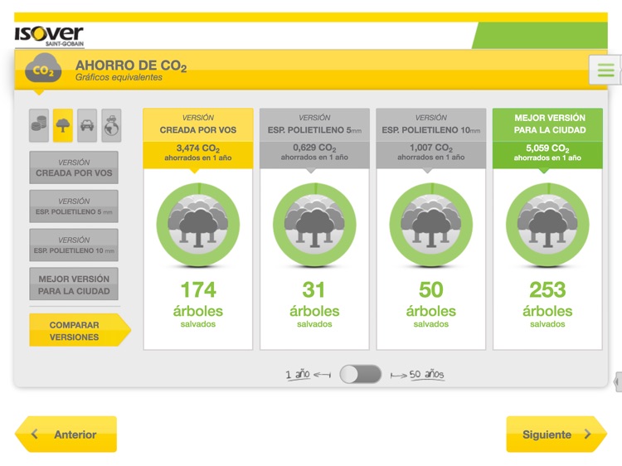
Task: Click the tree ring above 50 árboles
Action: pyautogui.click(x=431, y=225)
